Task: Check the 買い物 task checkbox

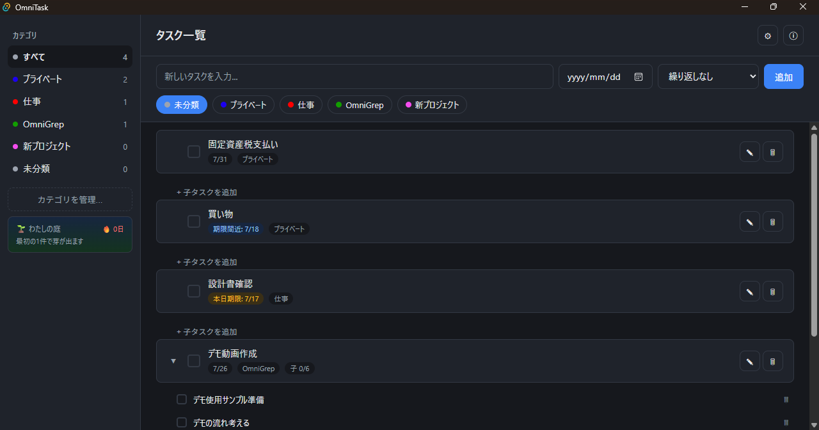Action: [x=194, y=221]
